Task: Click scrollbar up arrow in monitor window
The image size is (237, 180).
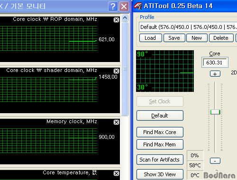Action: tap(125, 18)
